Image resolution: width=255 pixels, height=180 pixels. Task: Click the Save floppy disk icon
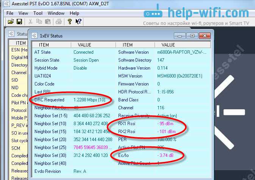click(19, 22)
